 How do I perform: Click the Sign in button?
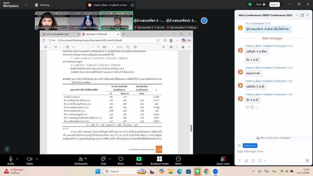(274, 4)
